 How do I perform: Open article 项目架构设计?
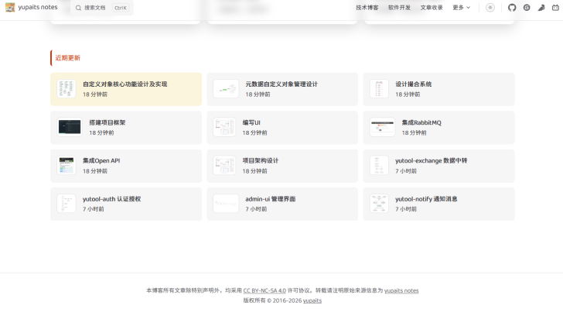(x=282, y=166)
